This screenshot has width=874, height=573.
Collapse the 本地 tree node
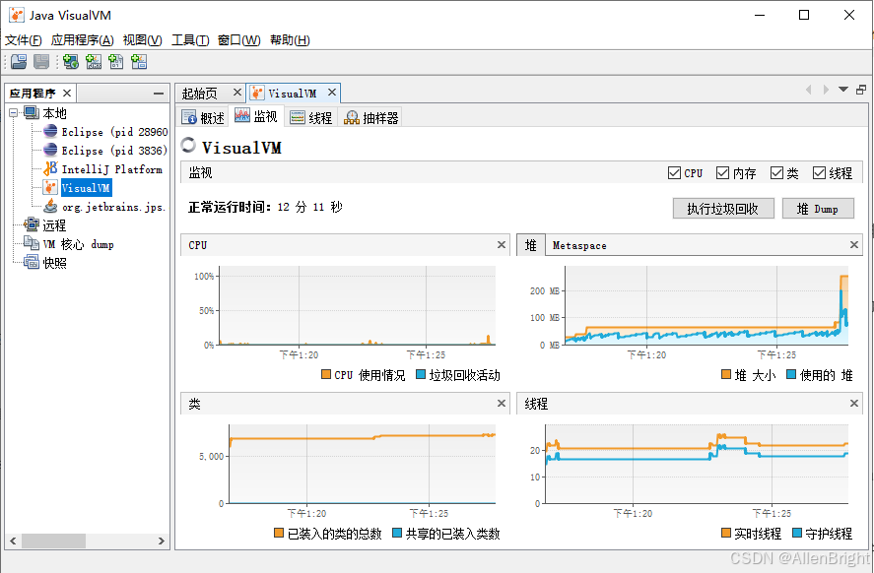click(x=14, y=113)
